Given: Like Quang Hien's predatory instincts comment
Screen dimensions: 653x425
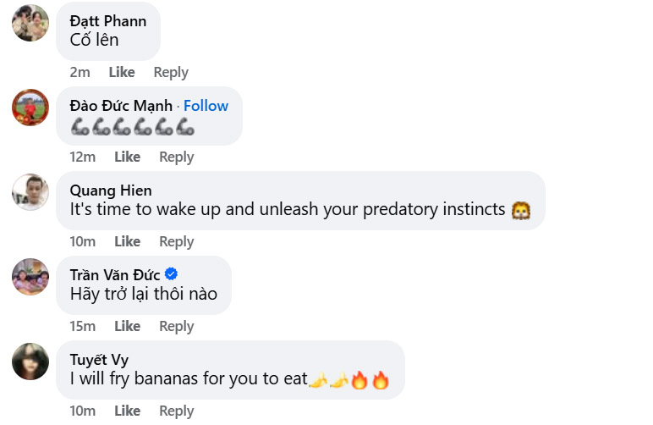Looking at the screenshot, I should coord(127,242).
